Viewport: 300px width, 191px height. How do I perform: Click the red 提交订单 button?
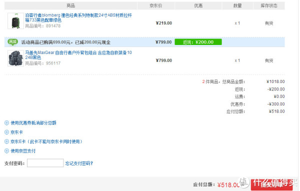point(271,184)
